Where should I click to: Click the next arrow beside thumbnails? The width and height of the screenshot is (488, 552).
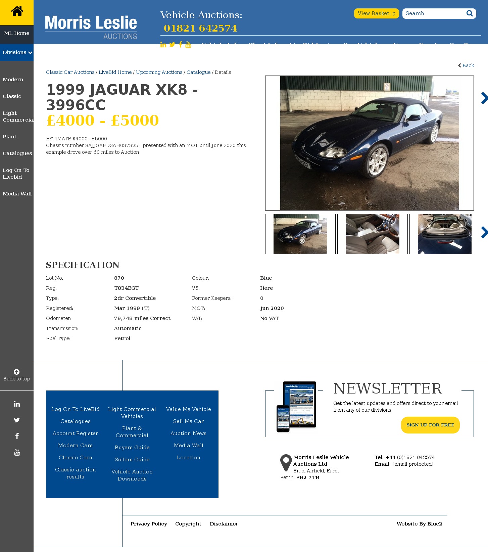click(x=484, y=232)
